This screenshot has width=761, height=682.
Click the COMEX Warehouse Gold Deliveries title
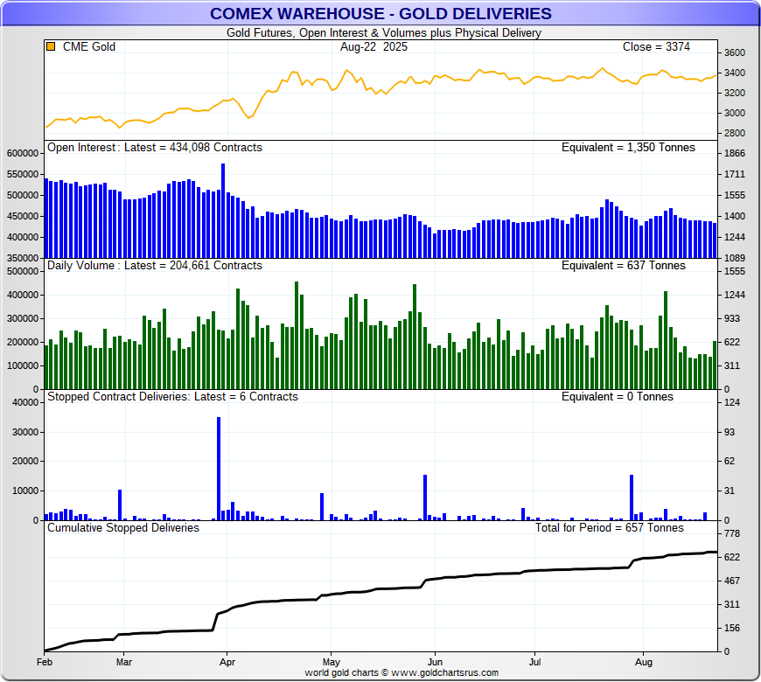(380, 13)
